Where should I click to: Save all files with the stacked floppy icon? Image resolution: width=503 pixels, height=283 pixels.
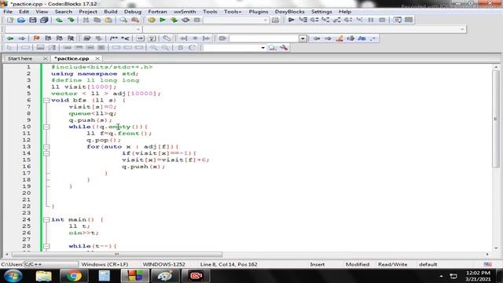[44, 20]
